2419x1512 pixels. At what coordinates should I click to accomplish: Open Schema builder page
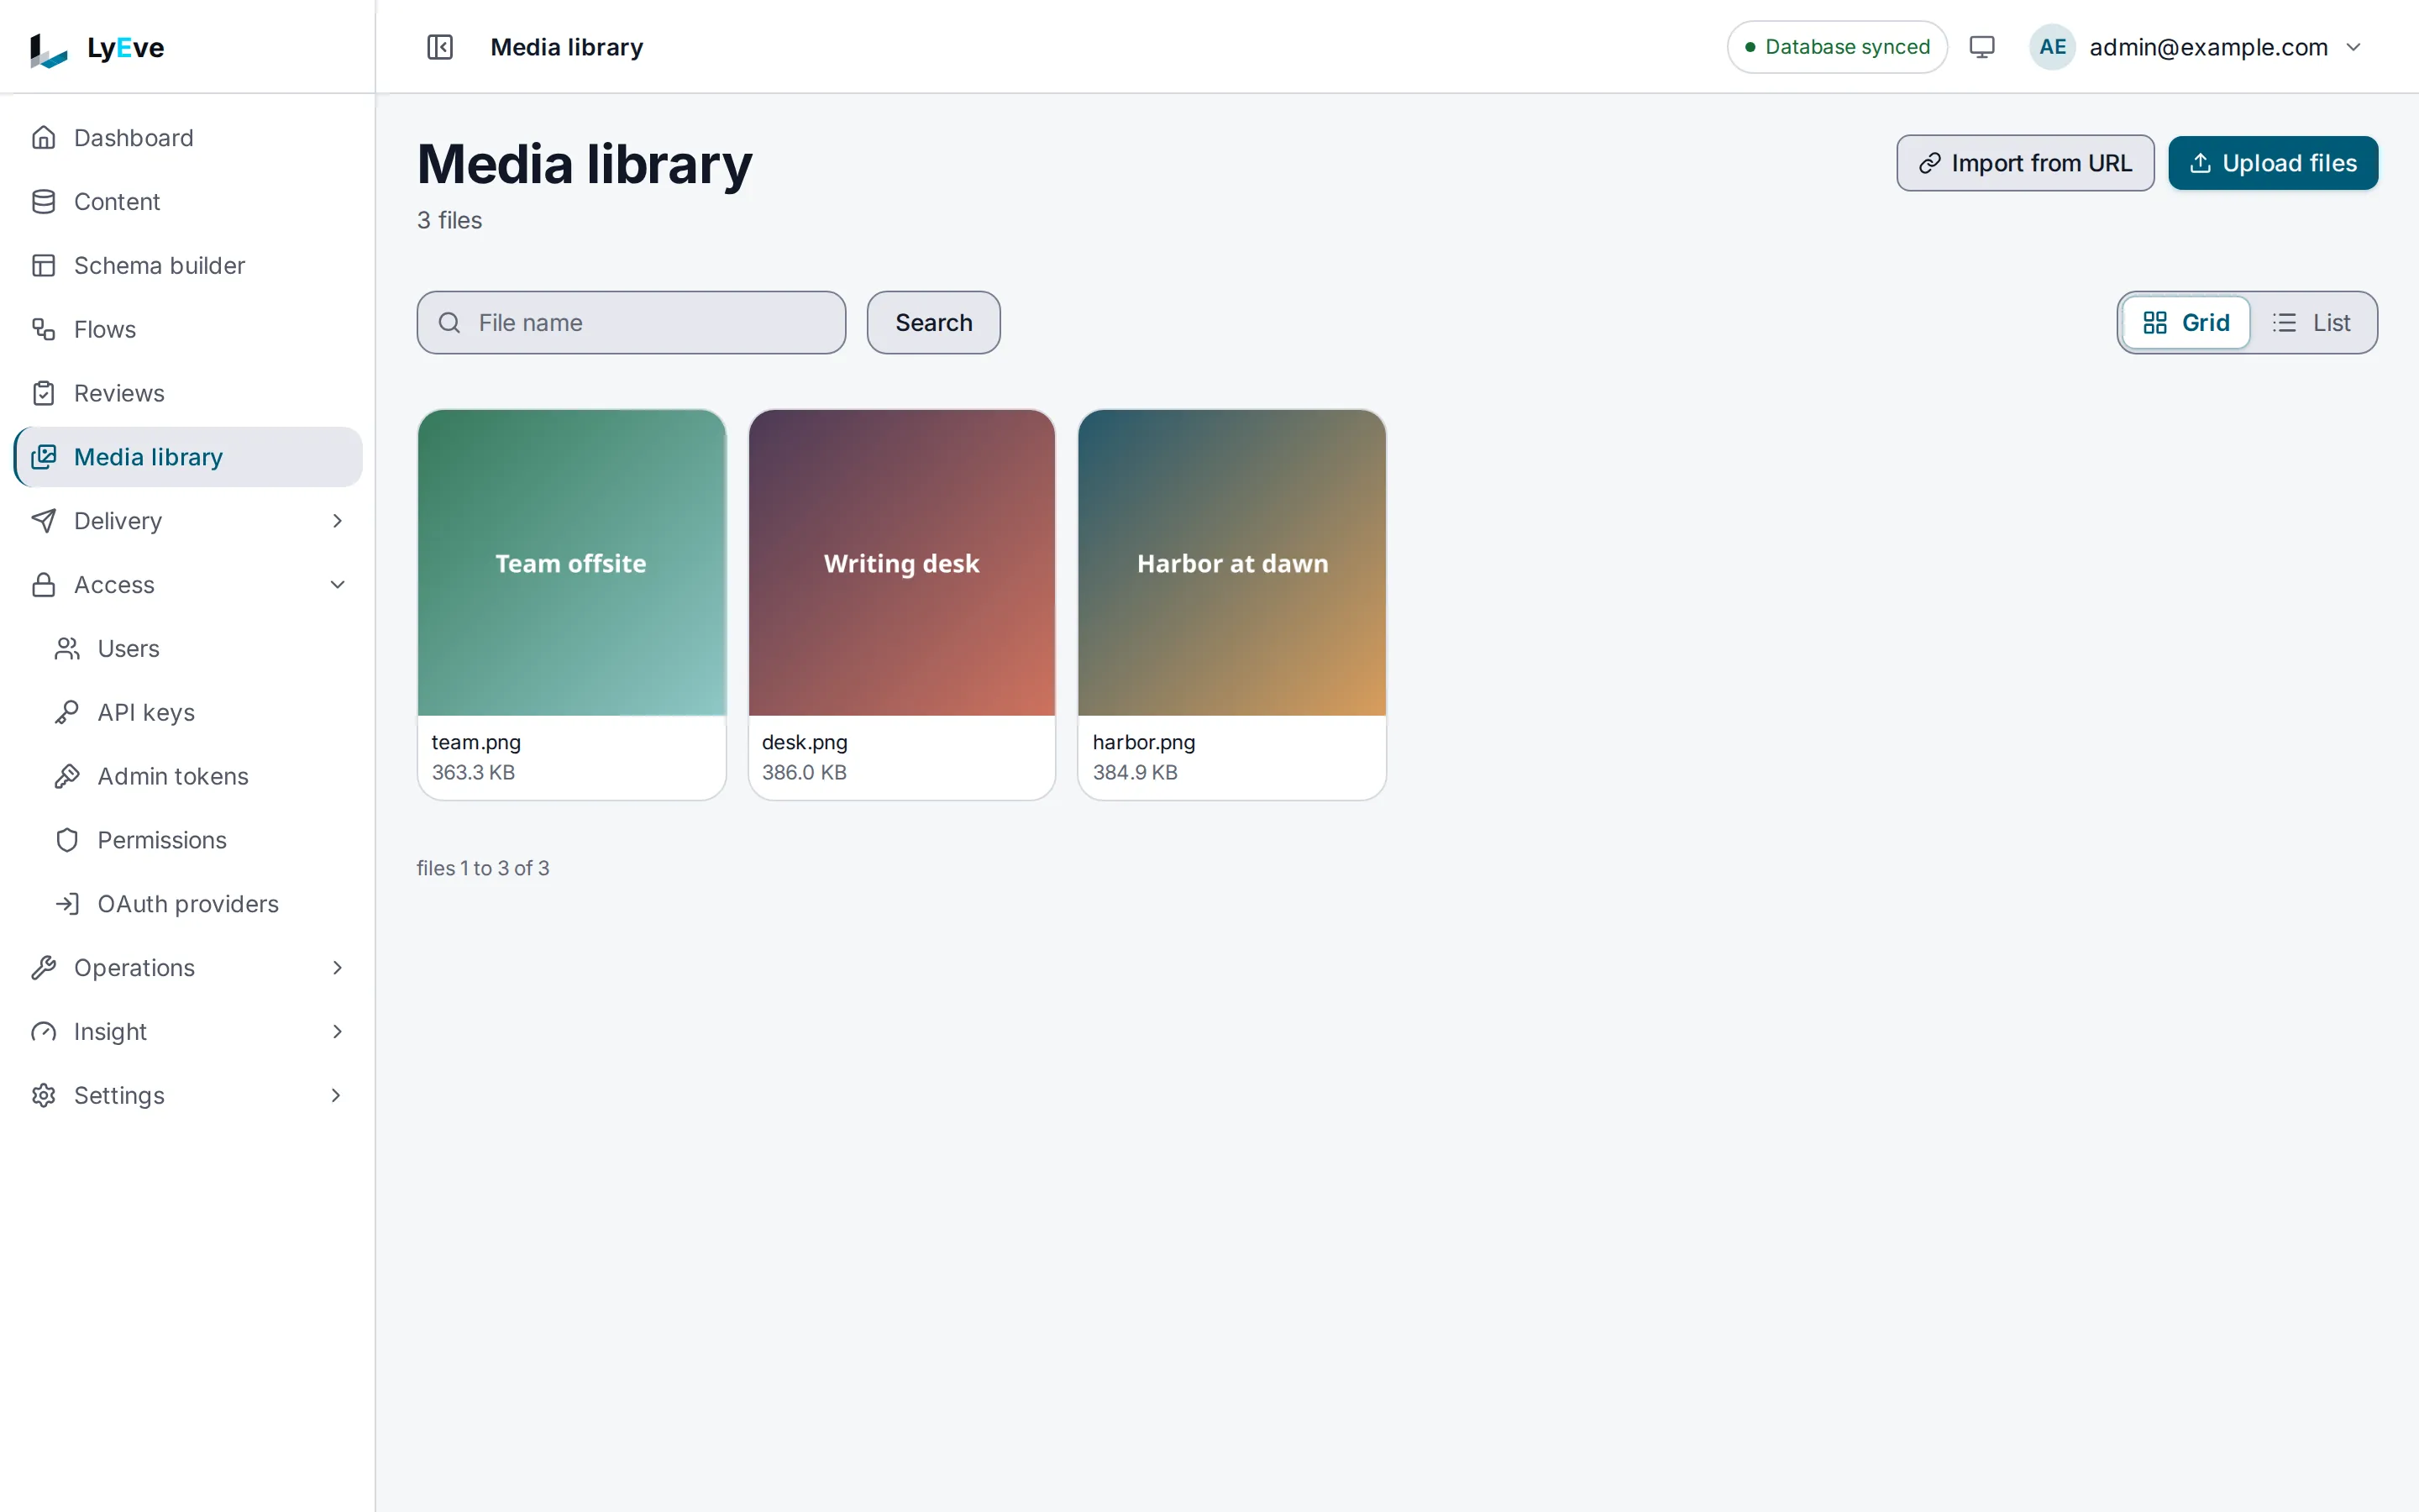(x=188, y=265)
